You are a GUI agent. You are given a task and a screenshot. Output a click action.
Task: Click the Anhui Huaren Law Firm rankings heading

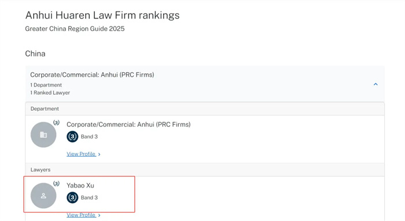click(x=102, y=15)
